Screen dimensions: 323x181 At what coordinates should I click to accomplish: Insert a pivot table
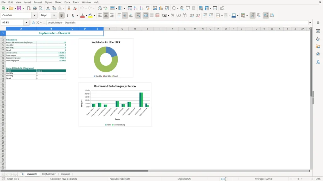pos(167,8)
